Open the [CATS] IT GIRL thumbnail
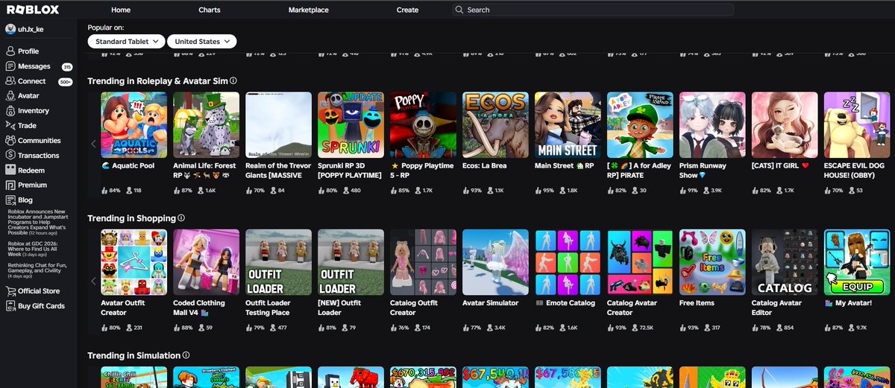This screenshot has width=895, height=388. coord(785,125)
